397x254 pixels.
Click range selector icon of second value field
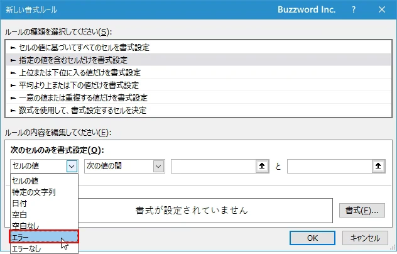click(x=378, y=166)
